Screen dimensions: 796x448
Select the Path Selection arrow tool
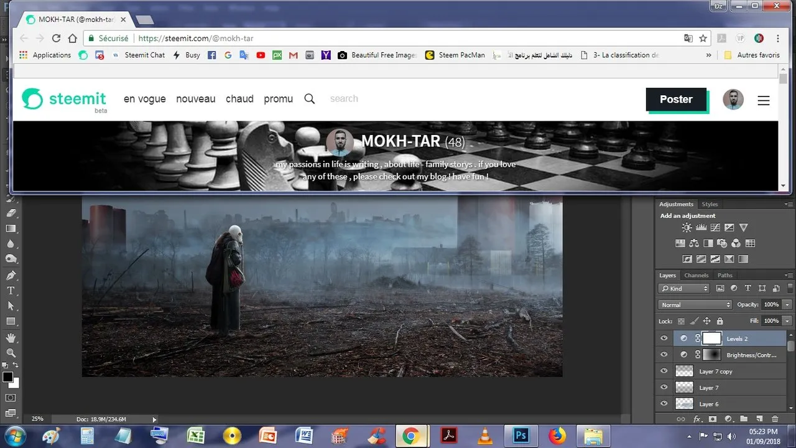click(x=11, y=306)
